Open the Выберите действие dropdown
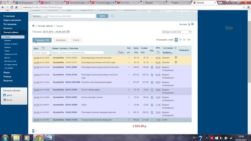The image size is (251, 141). [176, 32]
